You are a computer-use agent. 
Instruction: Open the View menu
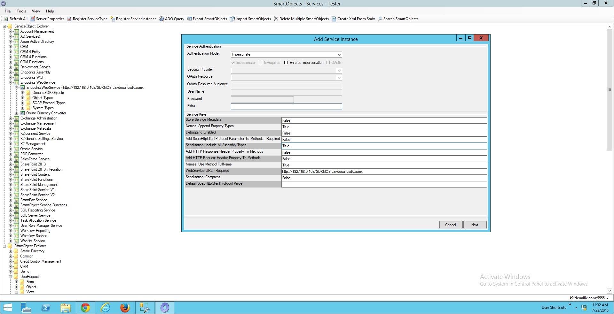[x=36, y=11]
